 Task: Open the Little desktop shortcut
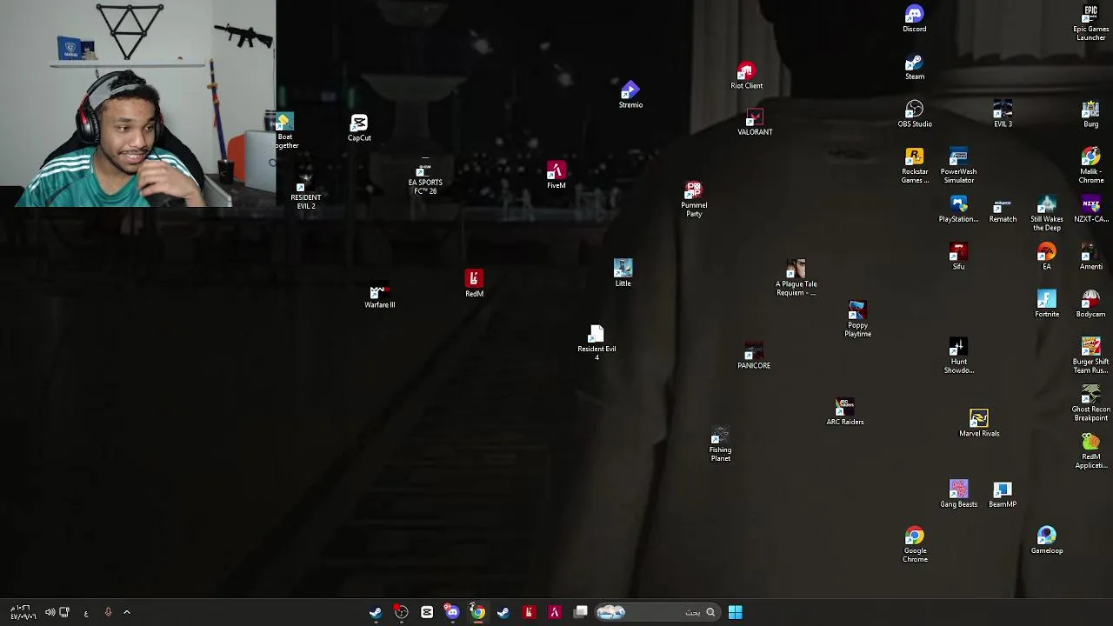click(x=623, y=274)
